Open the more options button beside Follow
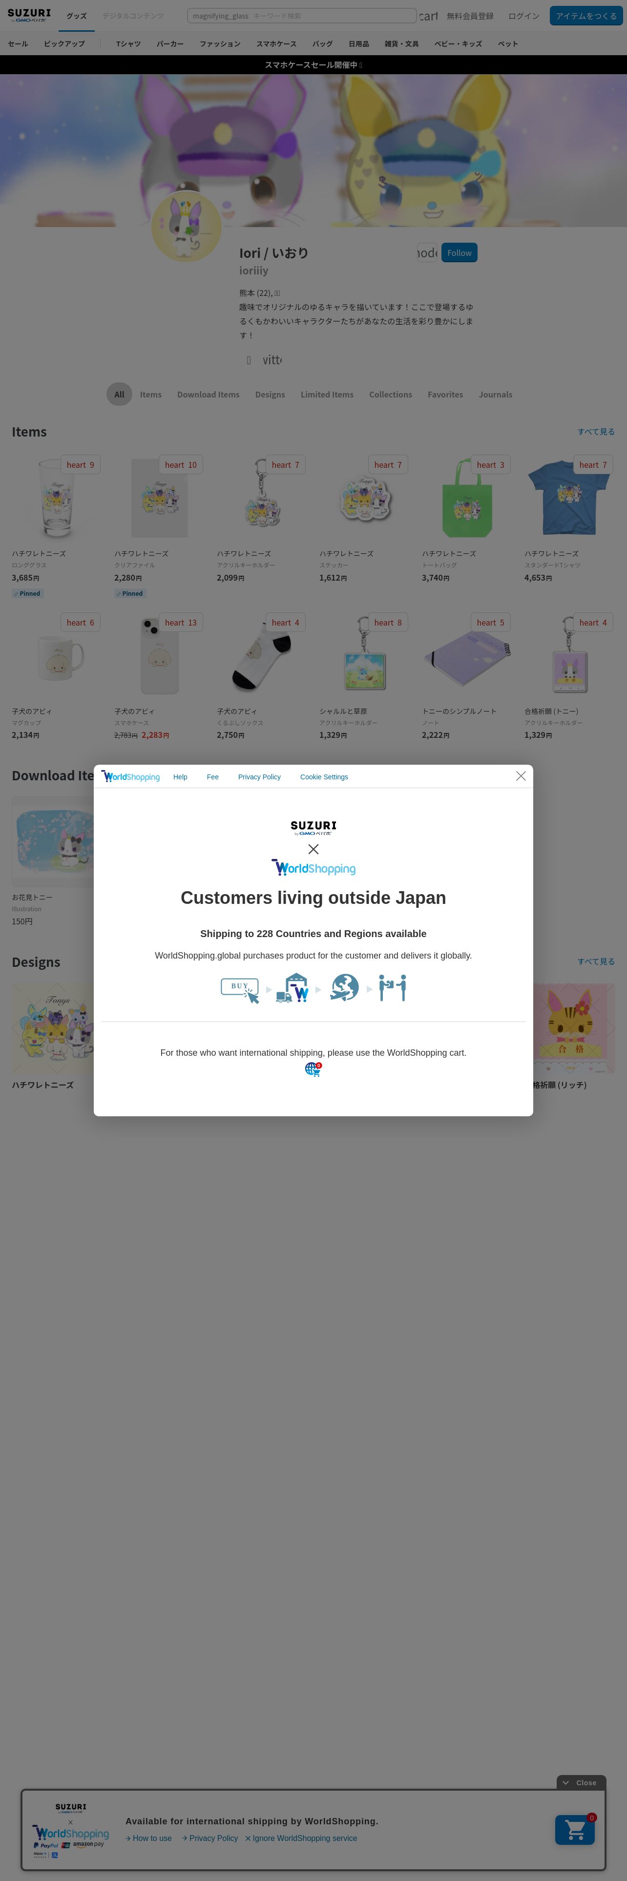This screenshot has width=627, height=1881. (427, 252)
